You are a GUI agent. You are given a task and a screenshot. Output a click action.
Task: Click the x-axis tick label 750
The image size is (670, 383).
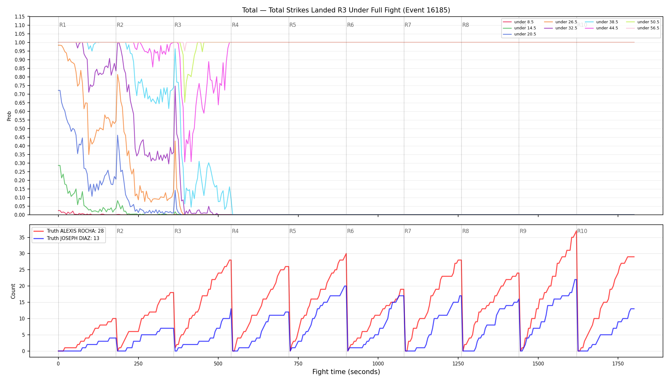(x=298, y=364)
